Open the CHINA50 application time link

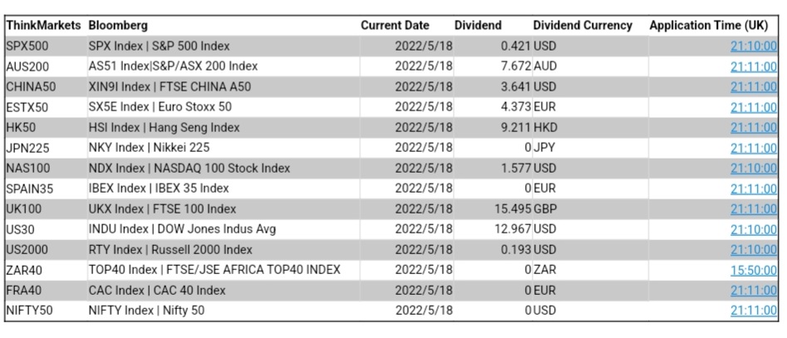click(753, 87)
